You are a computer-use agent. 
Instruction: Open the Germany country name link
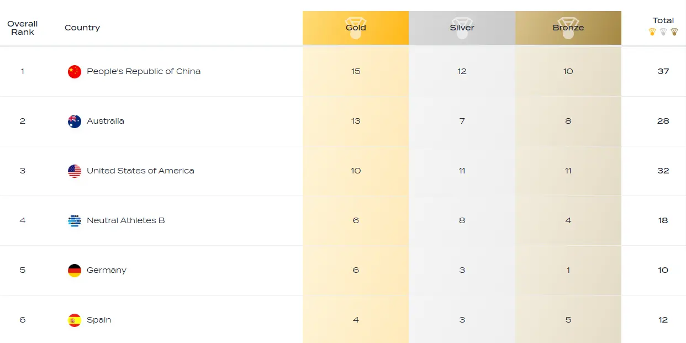tap(107, 270)
